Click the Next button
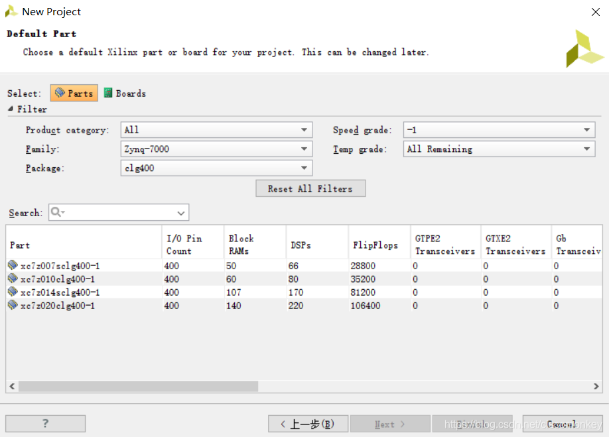Image resolution: width=609 pixels, height=437 pixels. point(390,424)
